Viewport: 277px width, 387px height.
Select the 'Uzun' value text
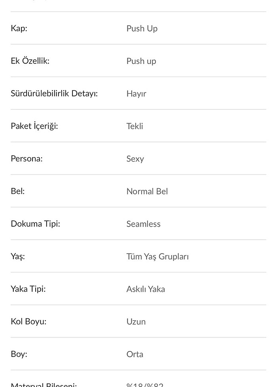pos(136,321)
